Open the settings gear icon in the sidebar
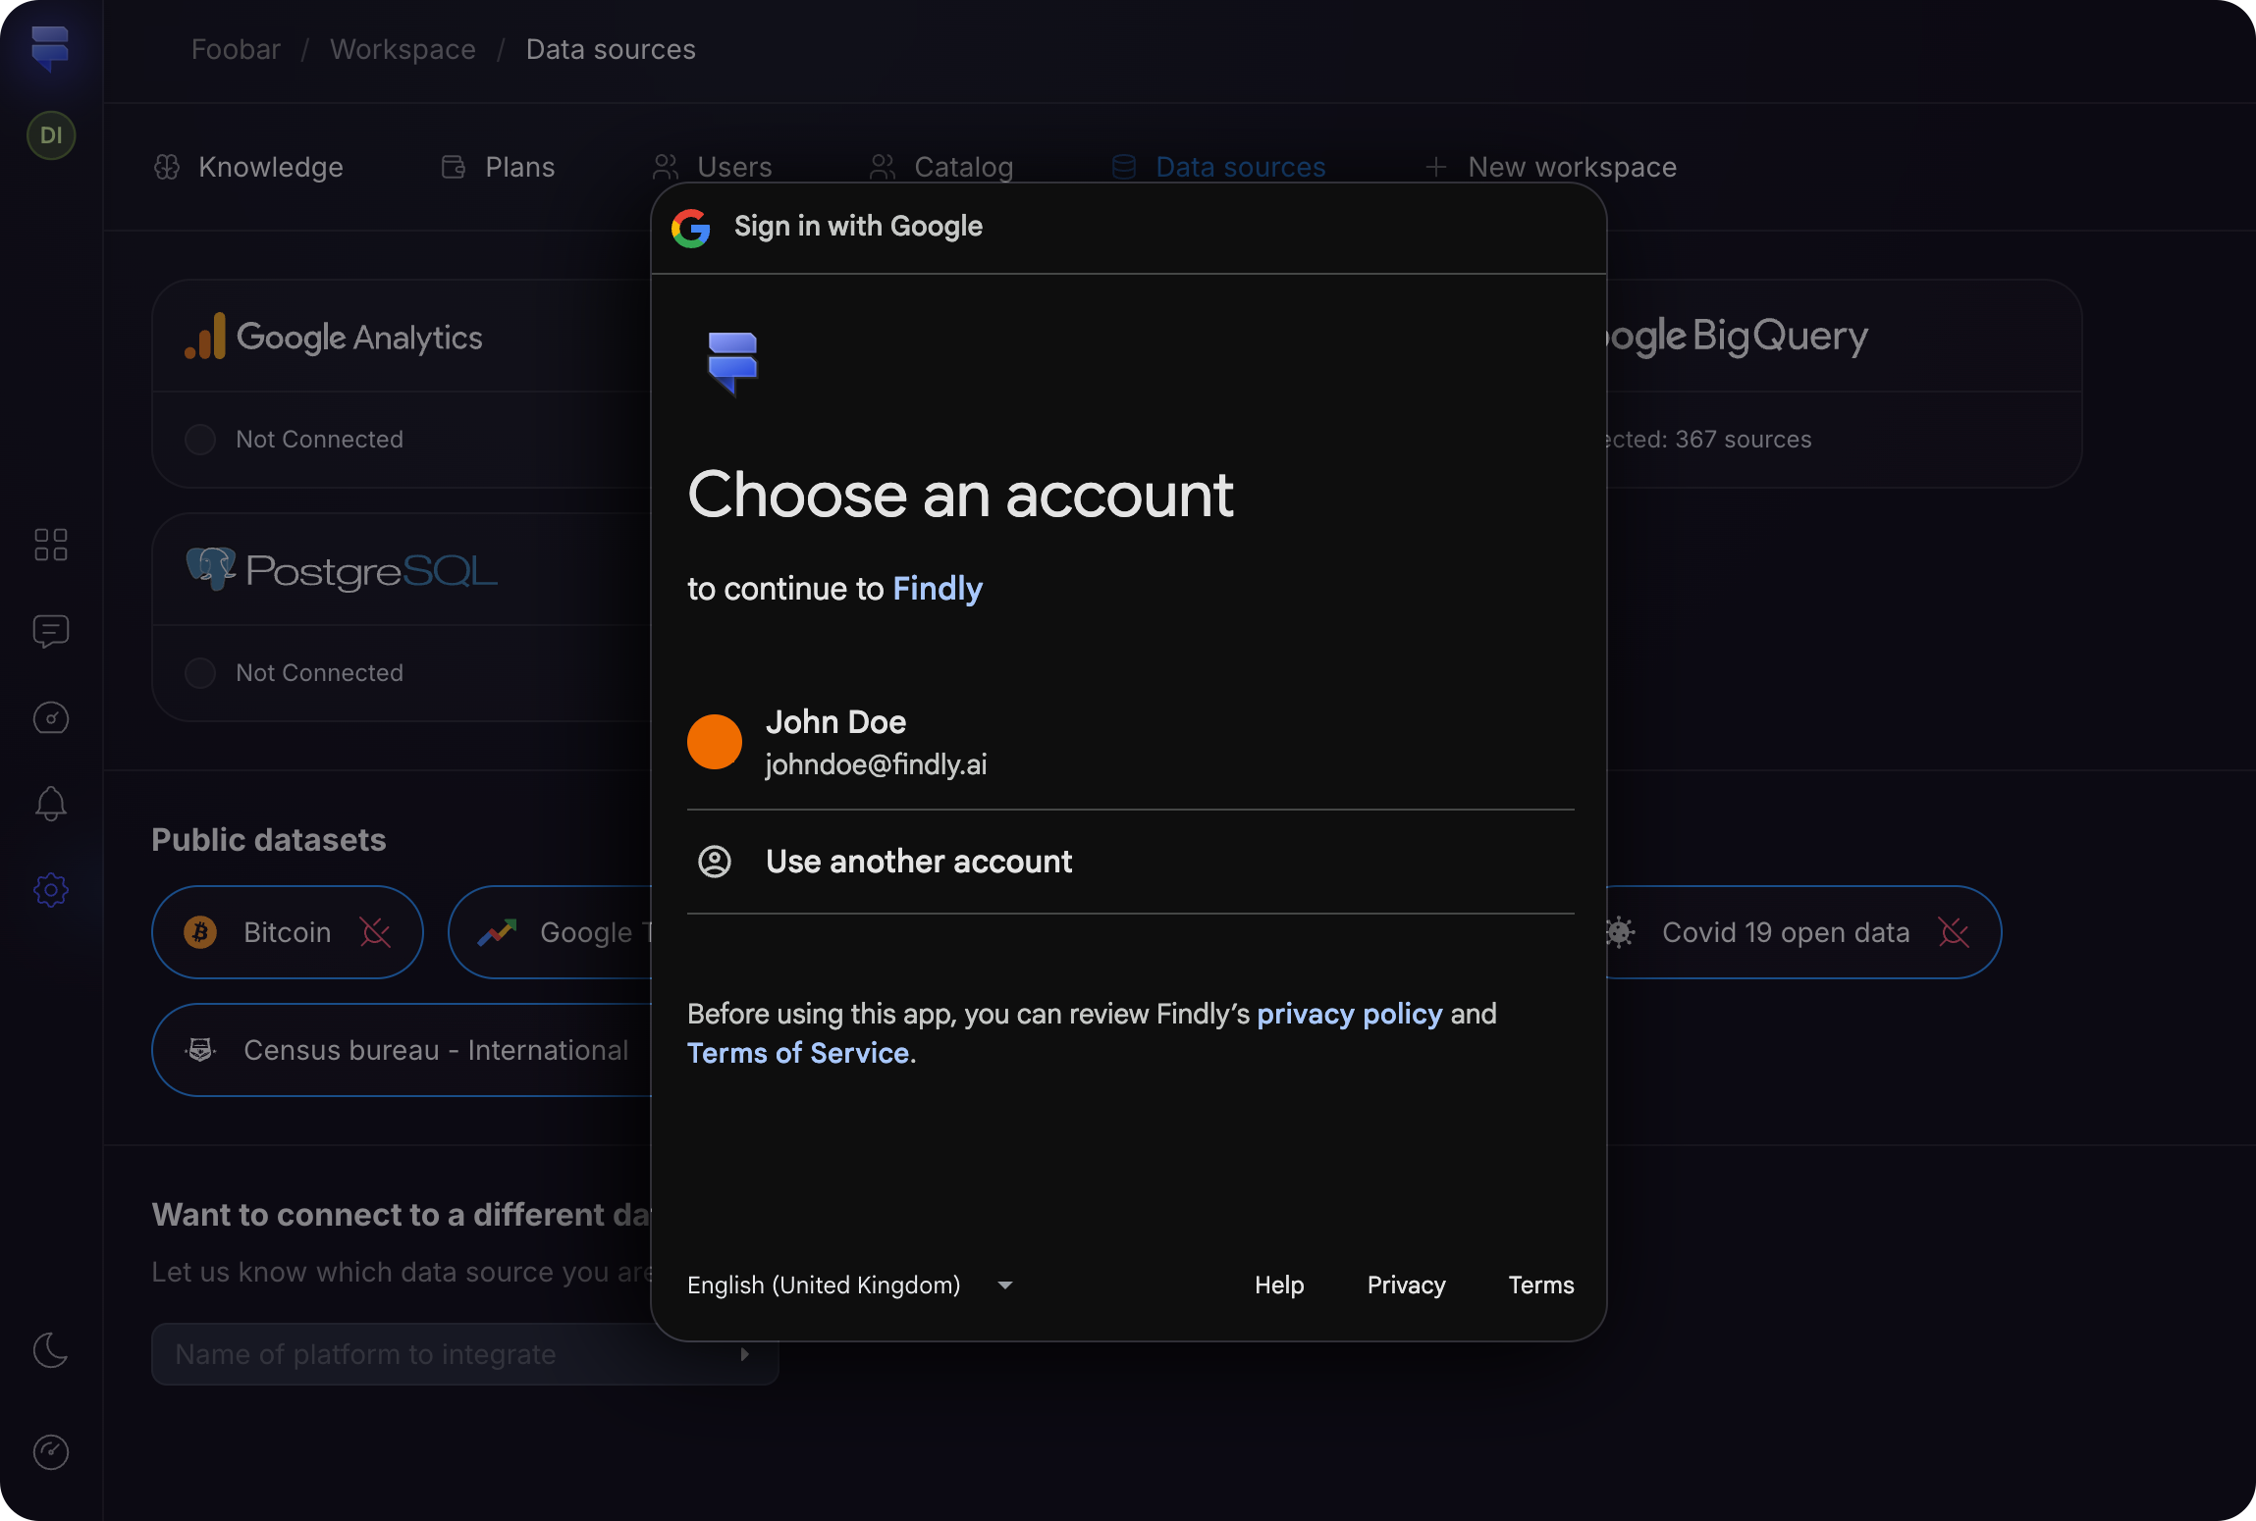This screenshot has height=1521, width=2256. click(50, 890)
